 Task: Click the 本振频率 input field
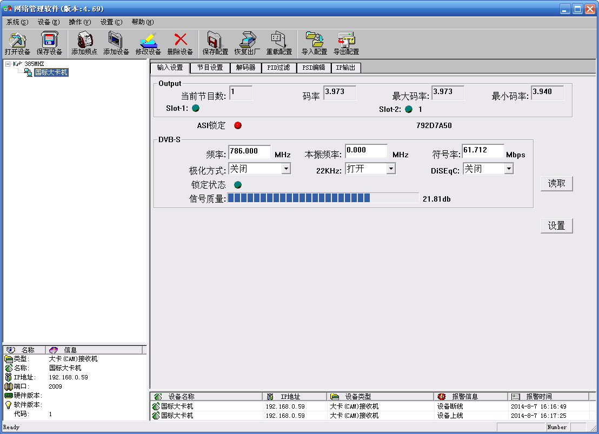366,151
